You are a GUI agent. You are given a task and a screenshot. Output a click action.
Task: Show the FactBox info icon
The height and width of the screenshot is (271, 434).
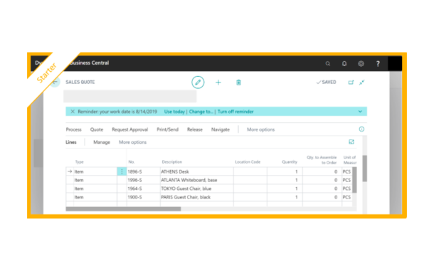tap(361, 129)
